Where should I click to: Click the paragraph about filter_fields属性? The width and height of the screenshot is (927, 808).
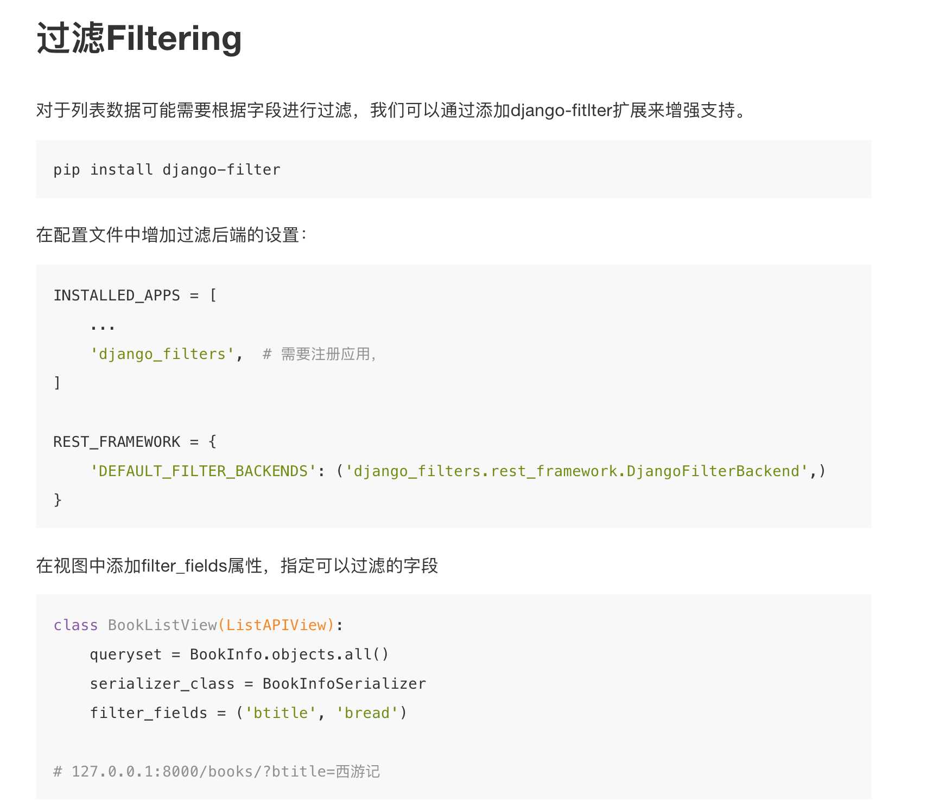(x=237, y=566)
